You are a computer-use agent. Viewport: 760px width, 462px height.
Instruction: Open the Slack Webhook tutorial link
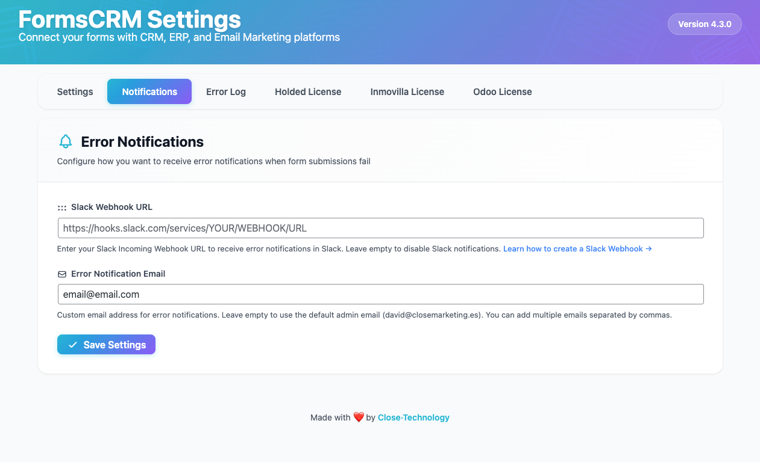(x=577, y=249)
